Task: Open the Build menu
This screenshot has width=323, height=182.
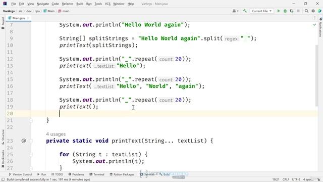Action: (x=80, y=4)
